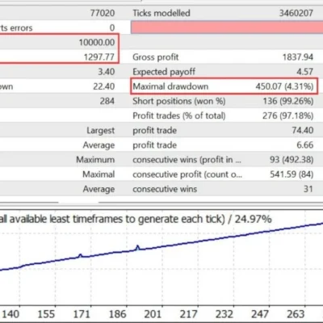Click the expected payoff value 4.57

304,72
